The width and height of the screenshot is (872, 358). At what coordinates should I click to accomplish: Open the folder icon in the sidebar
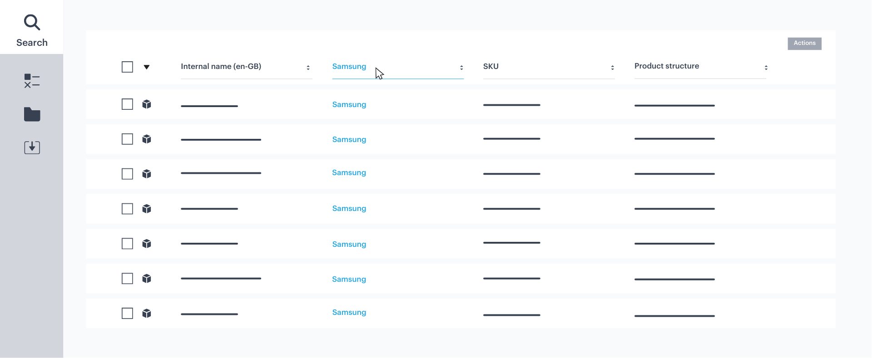tap(32, 114)
